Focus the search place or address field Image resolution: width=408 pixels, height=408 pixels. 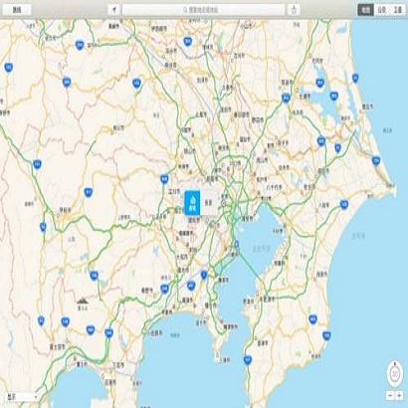(x=203, y=10)
